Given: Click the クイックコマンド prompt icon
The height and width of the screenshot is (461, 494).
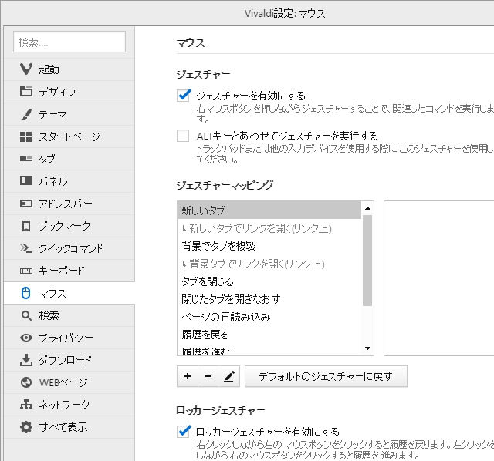Looking at the screenshot, I should [x=25, y=248].
